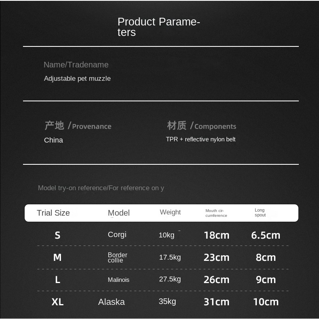Click the 6.5cm long spout value

(x=266, y=235)
